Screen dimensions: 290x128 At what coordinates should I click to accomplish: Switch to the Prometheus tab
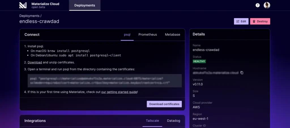pos(148,34)
